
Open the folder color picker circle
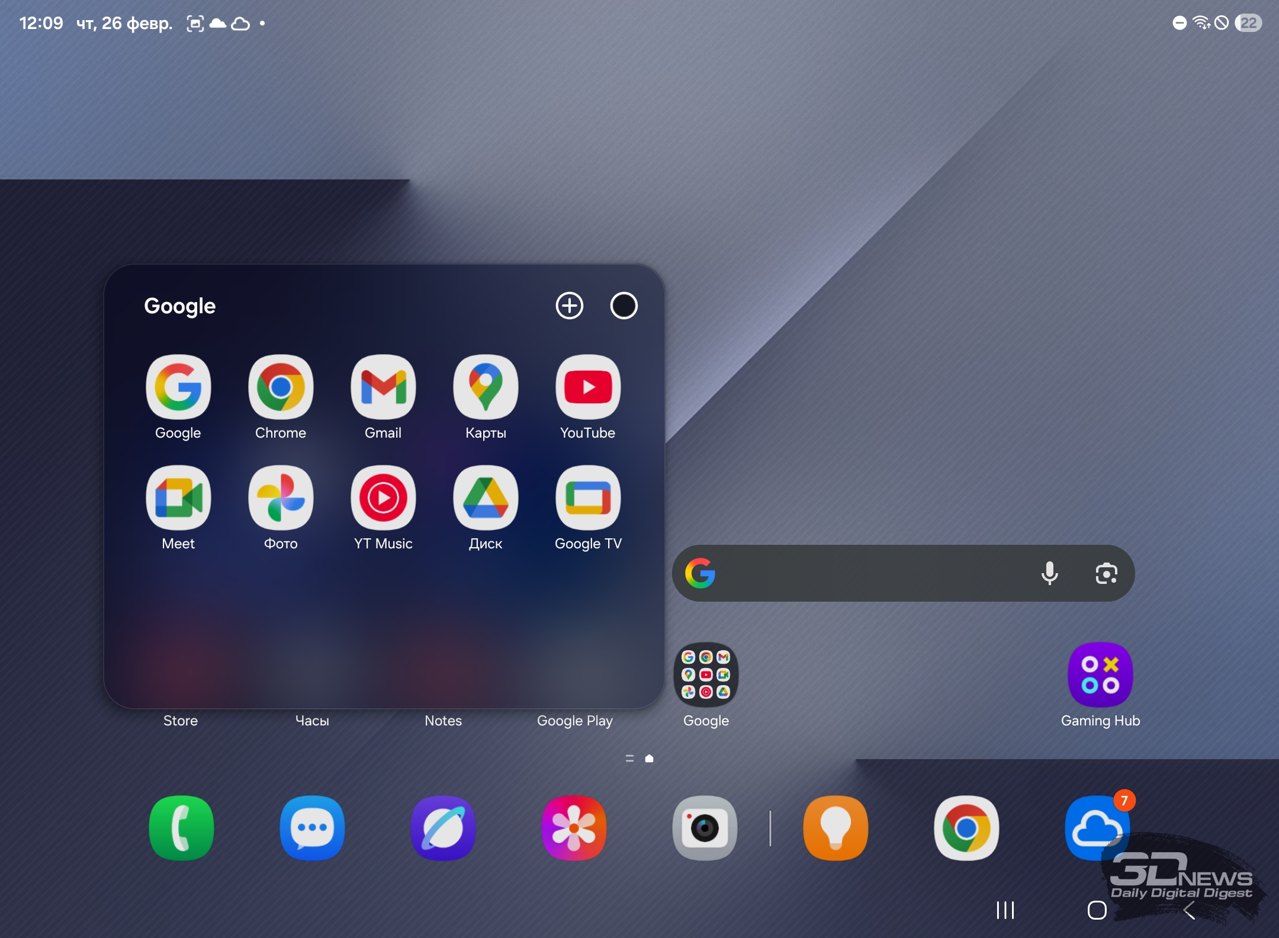coord(624,306)
